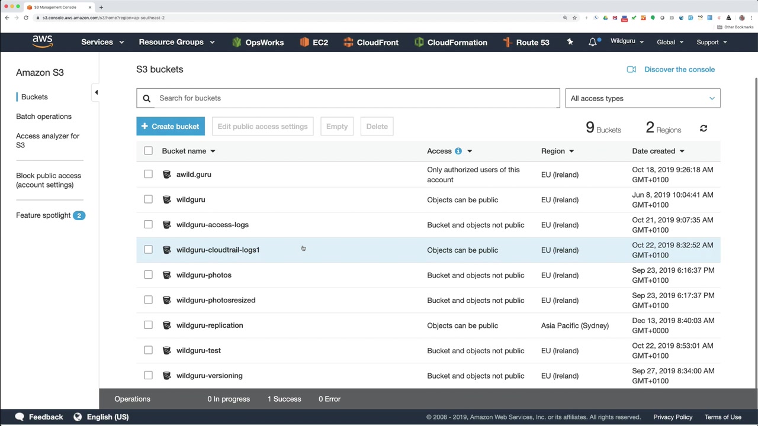This screenshot has width=758, height=426.
Task: Sort by Date created column
Action: click(658, 151)
